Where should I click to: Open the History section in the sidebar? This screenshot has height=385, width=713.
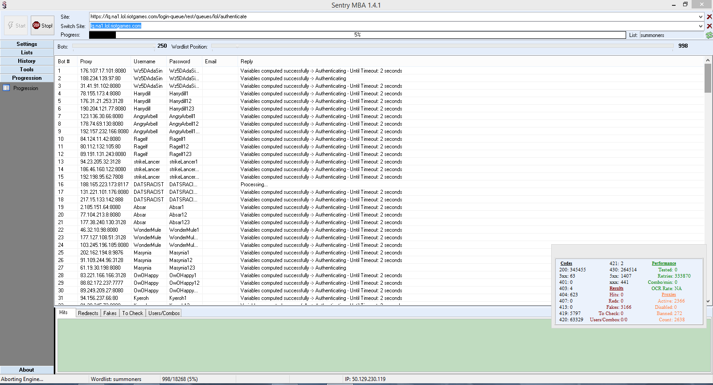27,61
